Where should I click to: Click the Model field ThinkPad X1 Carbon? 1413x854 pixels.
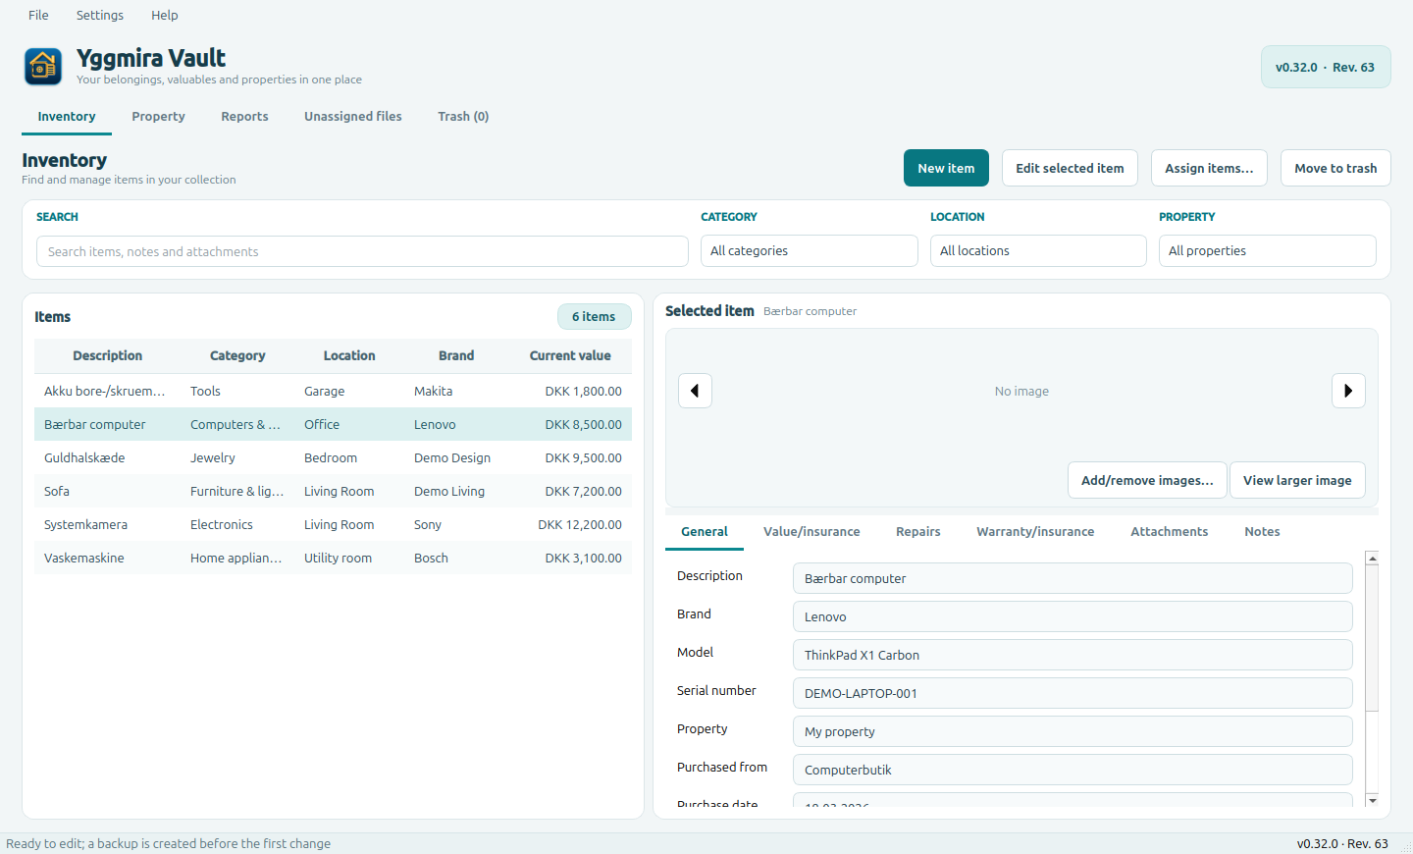pos(1073,655)
